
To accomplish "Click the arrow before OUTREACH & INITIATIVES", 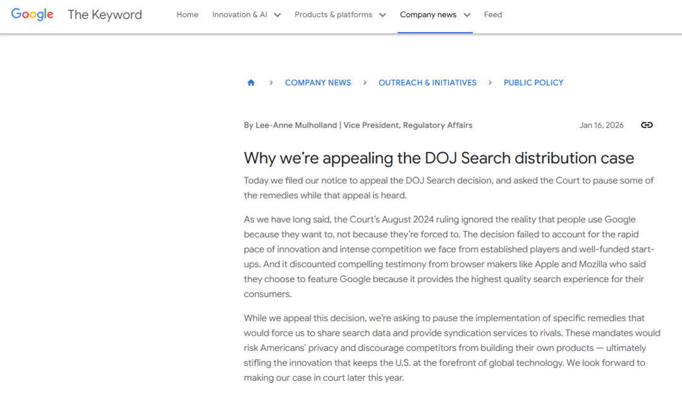I will pos(365,83).
